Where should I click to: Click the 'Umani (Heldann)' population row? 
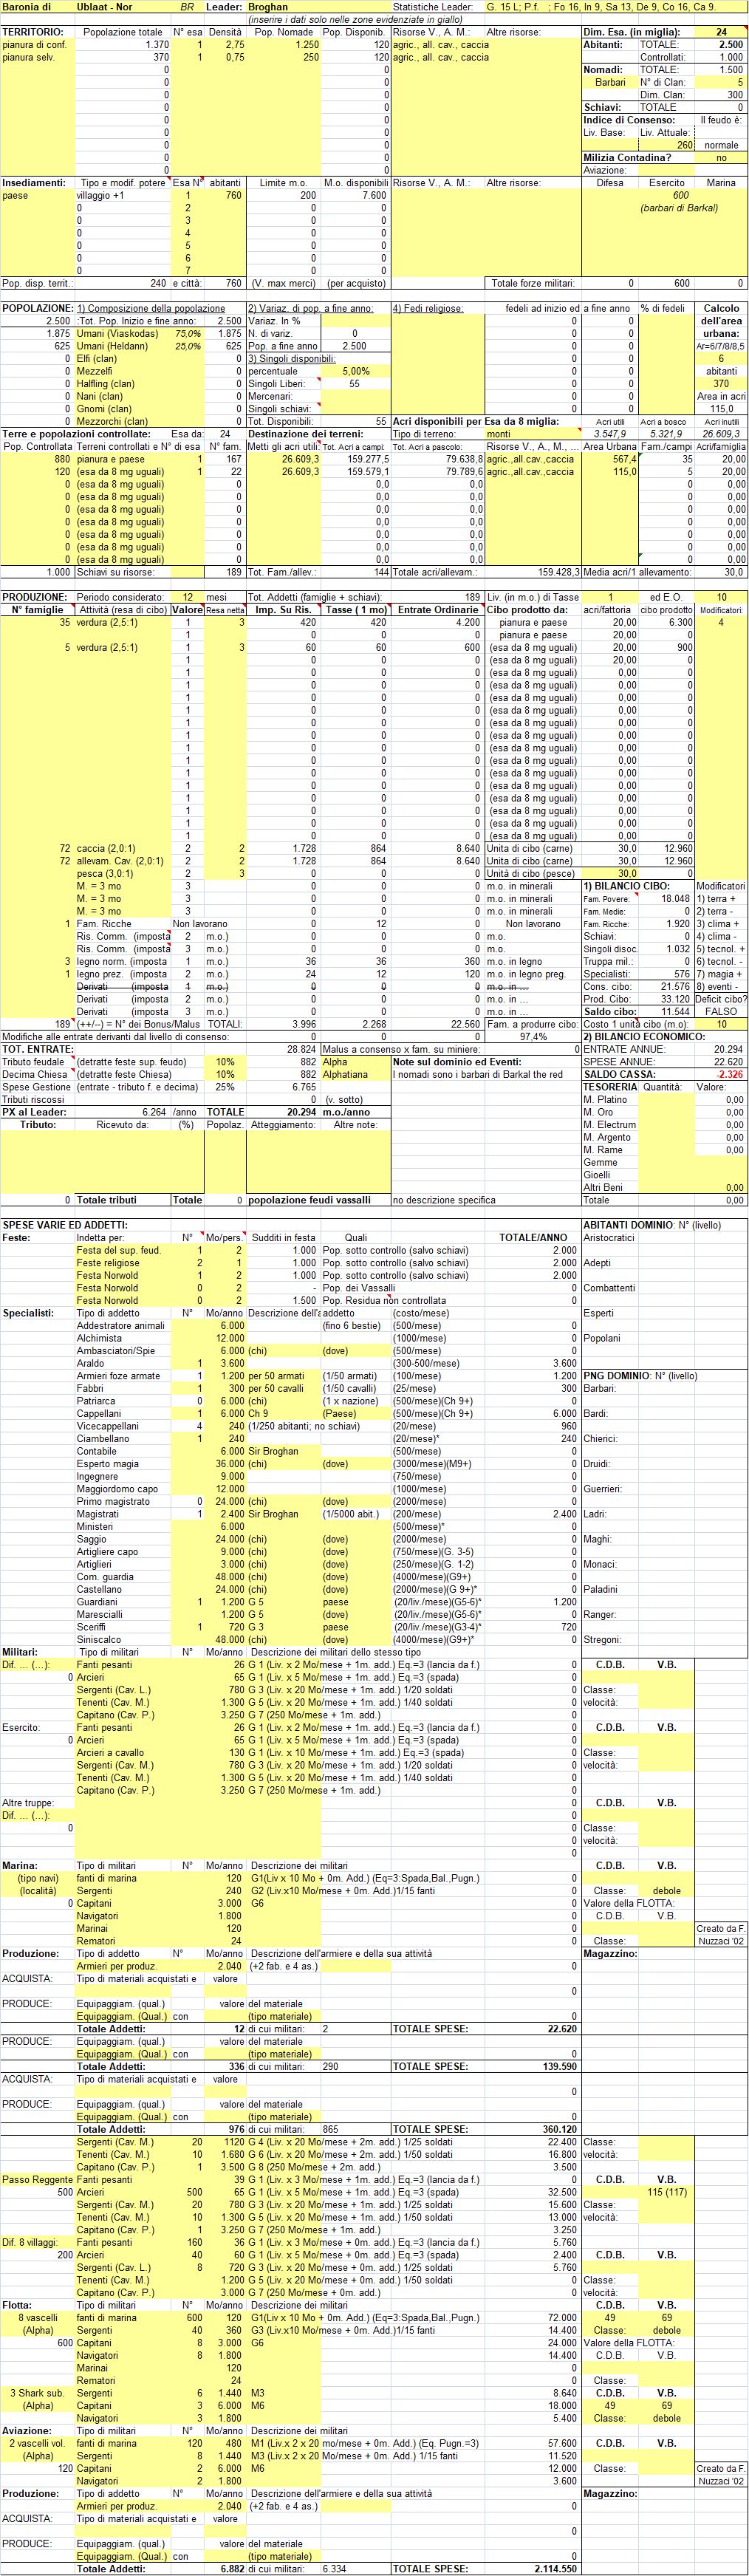pyautogui.click(x=113, y=346)
